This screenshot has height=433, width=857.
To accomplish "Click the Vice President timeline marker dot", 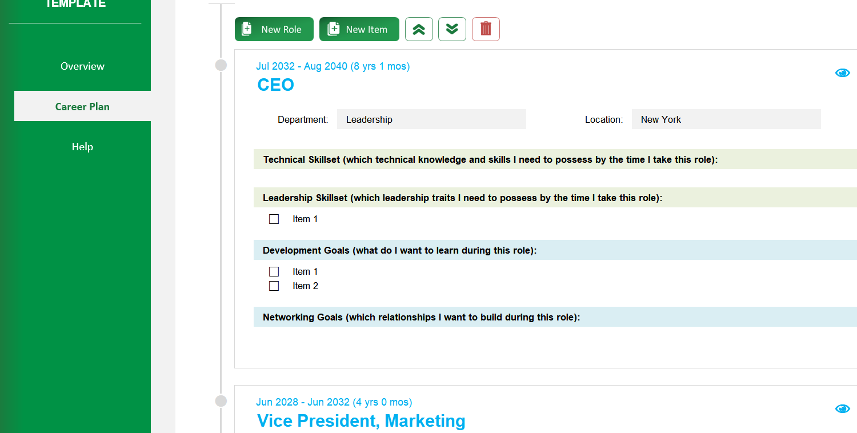I will click(x=221, y=402).
